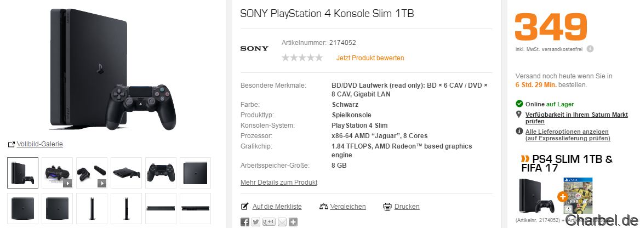Viewport: 640px width, 228px height.
Task: Play the controller video thumbnail
Action: [57, 173]
